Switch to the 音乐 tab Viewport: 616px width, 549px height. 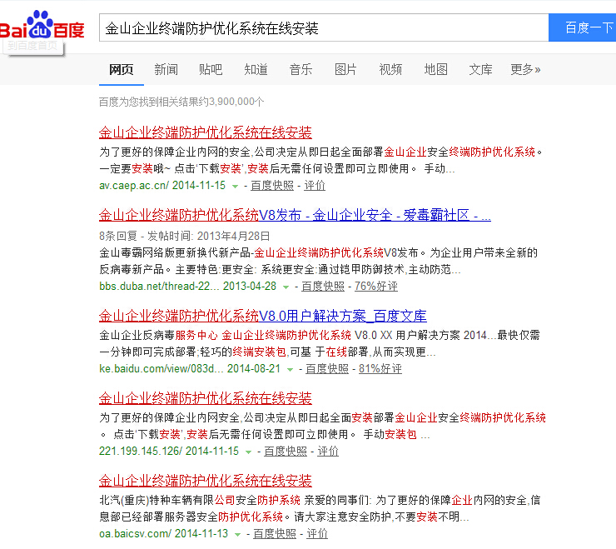(x=301, y=70)
